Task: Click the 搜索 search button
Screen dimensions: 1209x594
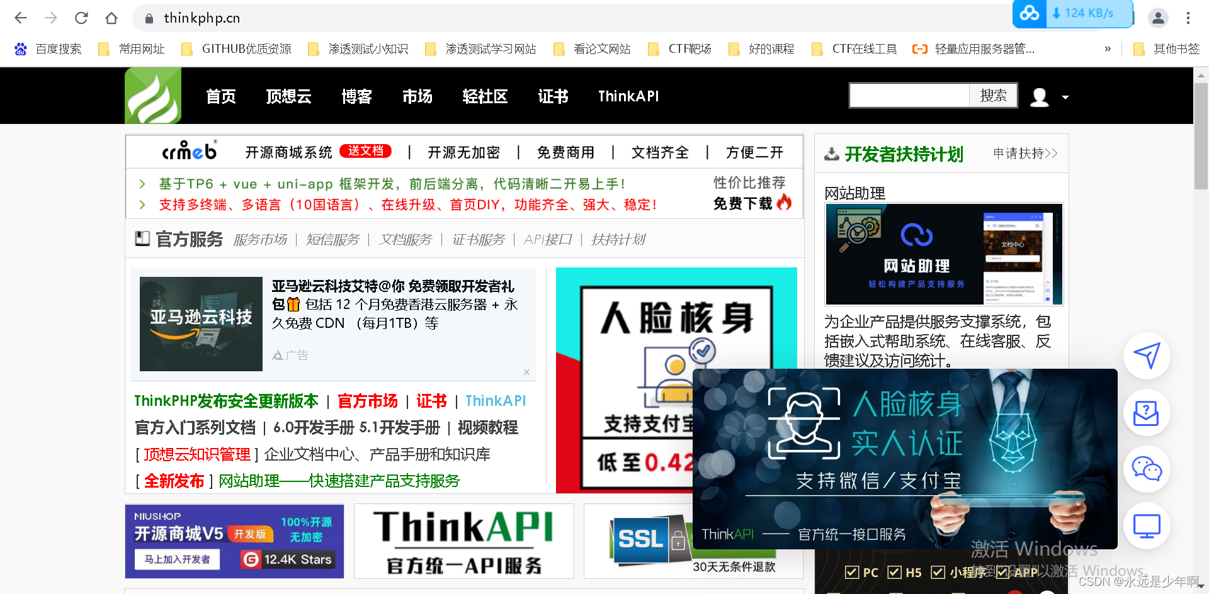Action: [x=993, y=95]
